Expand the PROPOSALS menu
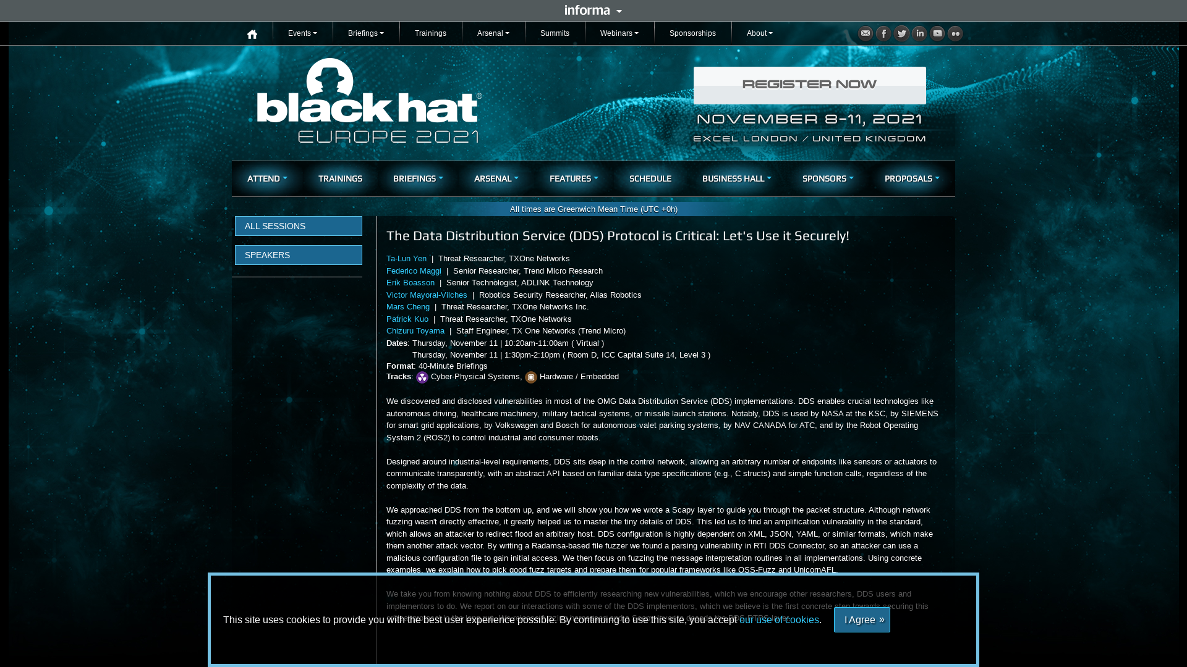The height and width of the screenshot is (667, 1187). pos(912,178)
